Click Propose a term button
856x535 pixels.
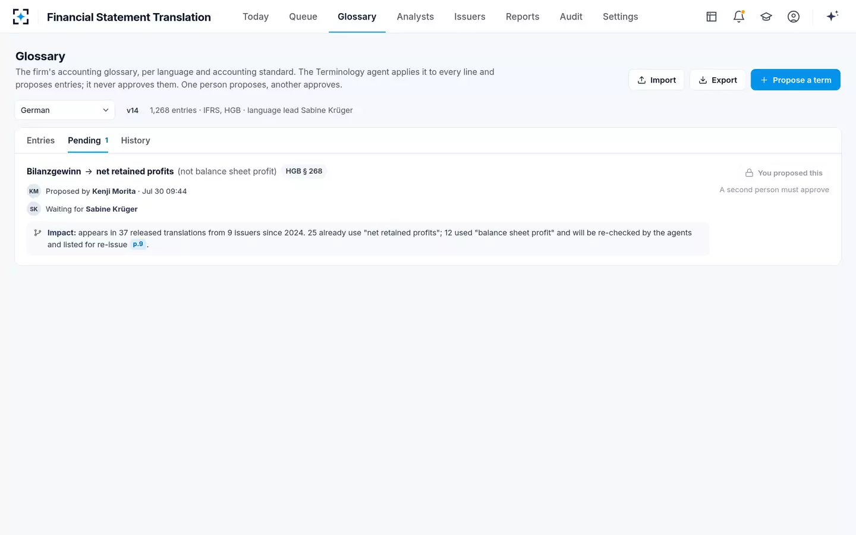pyautogui.click(x=795, y=80)
